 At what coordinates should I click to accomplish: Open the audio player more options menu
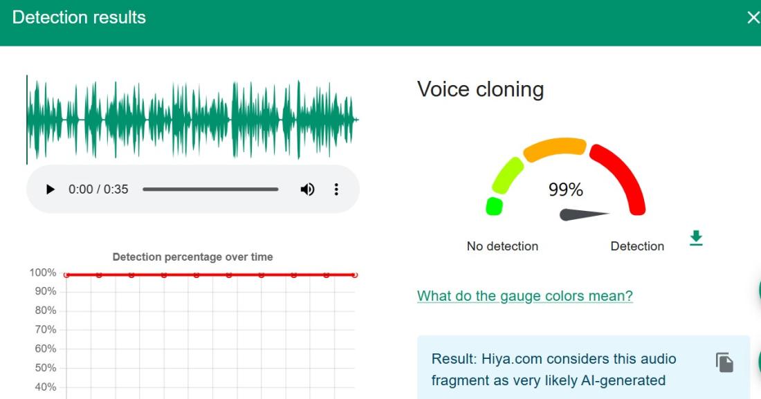[336, 189]
